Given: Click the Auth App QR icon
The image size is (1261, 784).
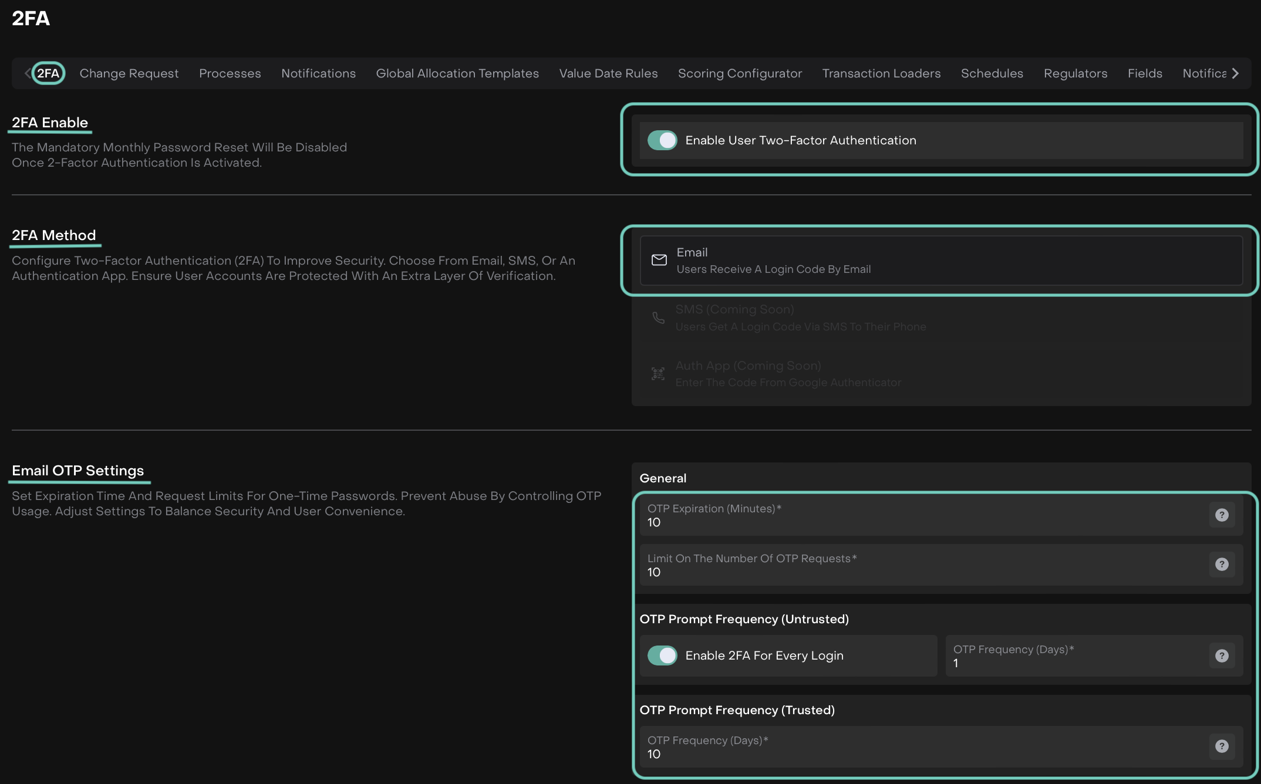Looking at the screenshot, I should (658, 374).
